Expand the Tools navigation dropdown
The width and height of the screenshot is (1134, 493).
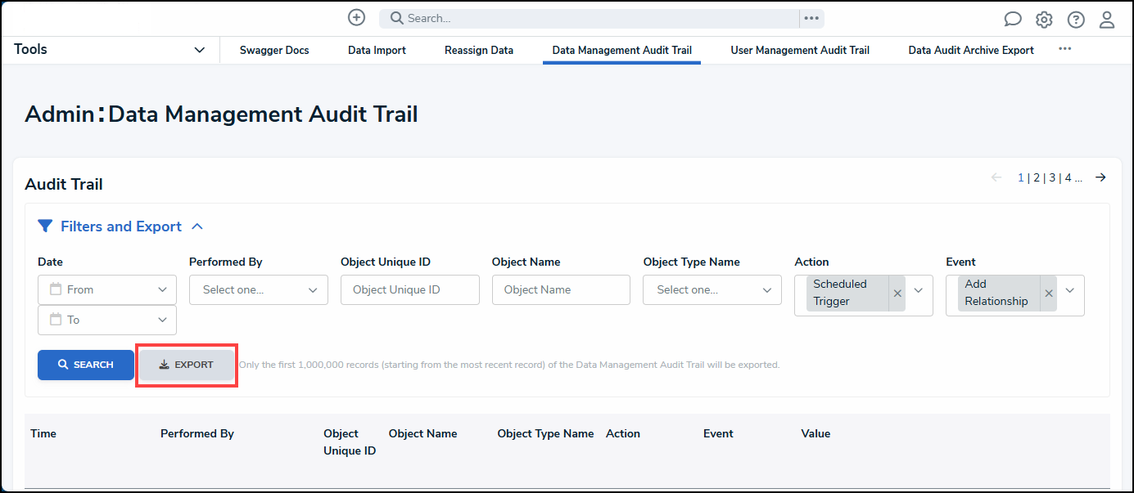coord(199,50)
